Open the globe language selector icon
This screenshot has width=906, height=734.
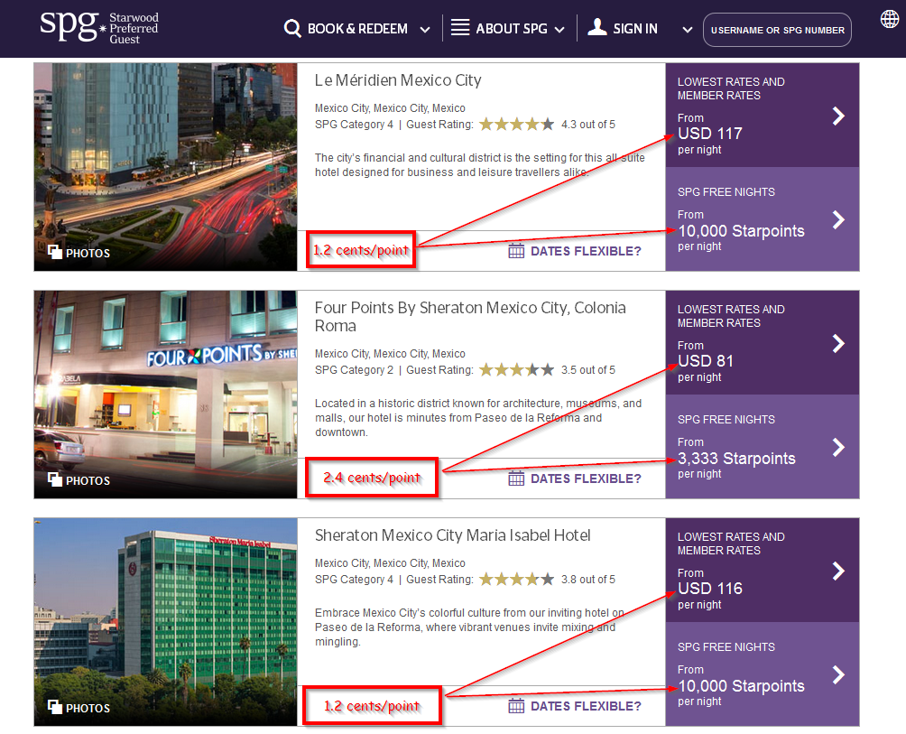(x=890, y=19)
